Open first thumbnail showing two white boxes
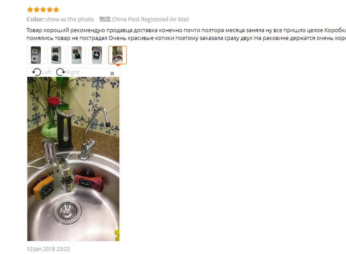 tap(36, 55)
